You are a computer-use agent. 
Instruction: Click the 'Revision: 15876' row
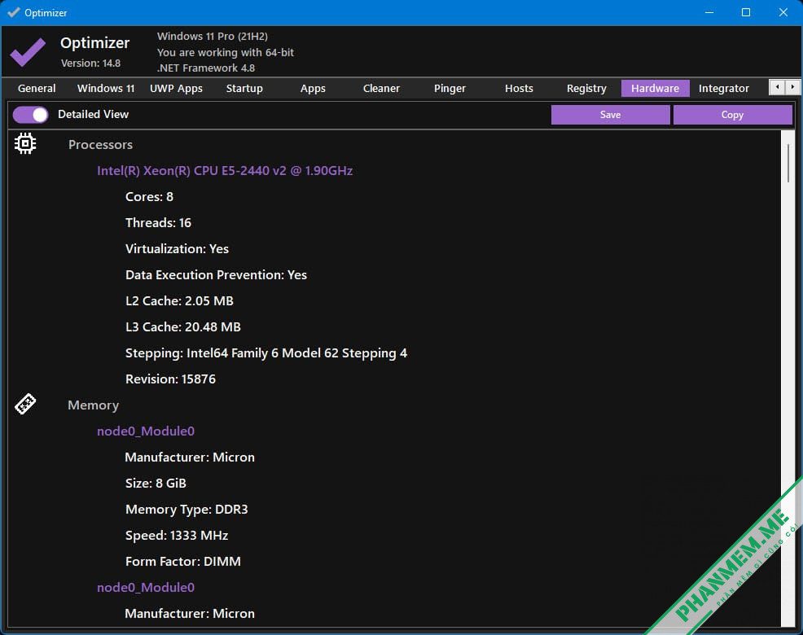170,379
